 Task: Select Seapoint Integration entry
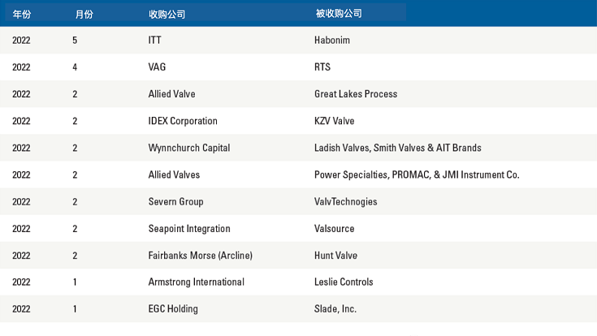click(x=189, y=229)
